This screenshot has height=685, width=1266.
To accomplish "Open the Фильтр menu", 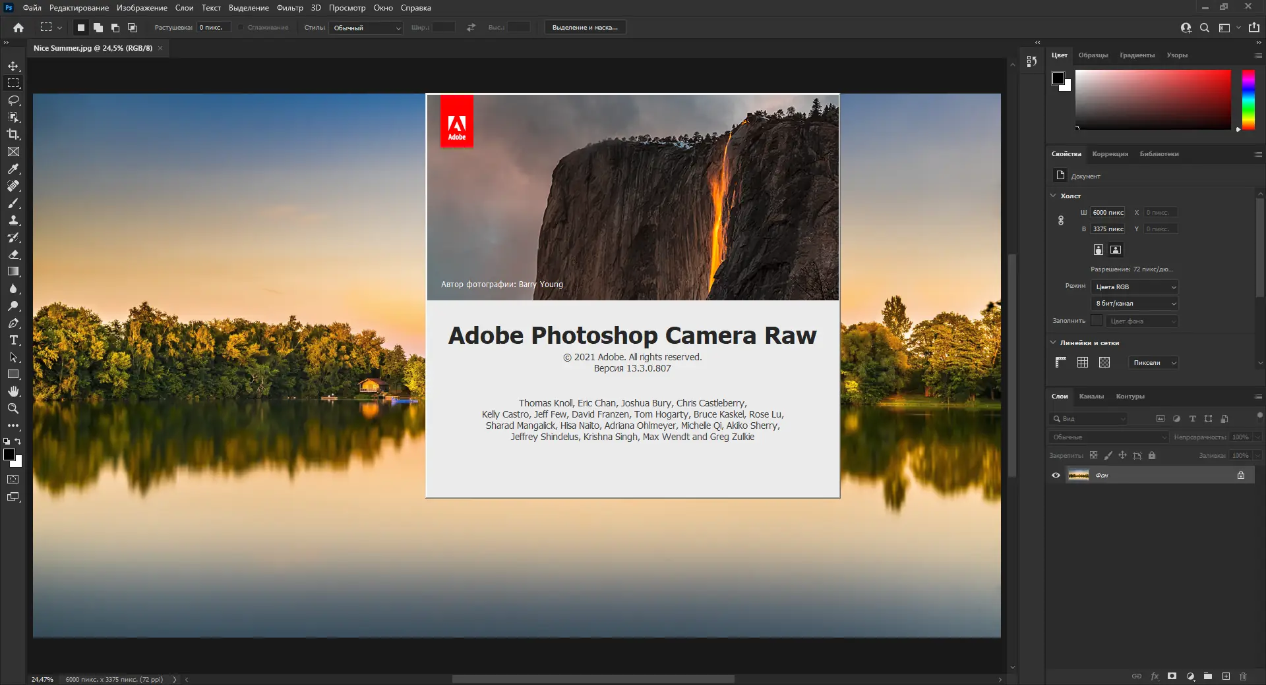I will [289, 8].
